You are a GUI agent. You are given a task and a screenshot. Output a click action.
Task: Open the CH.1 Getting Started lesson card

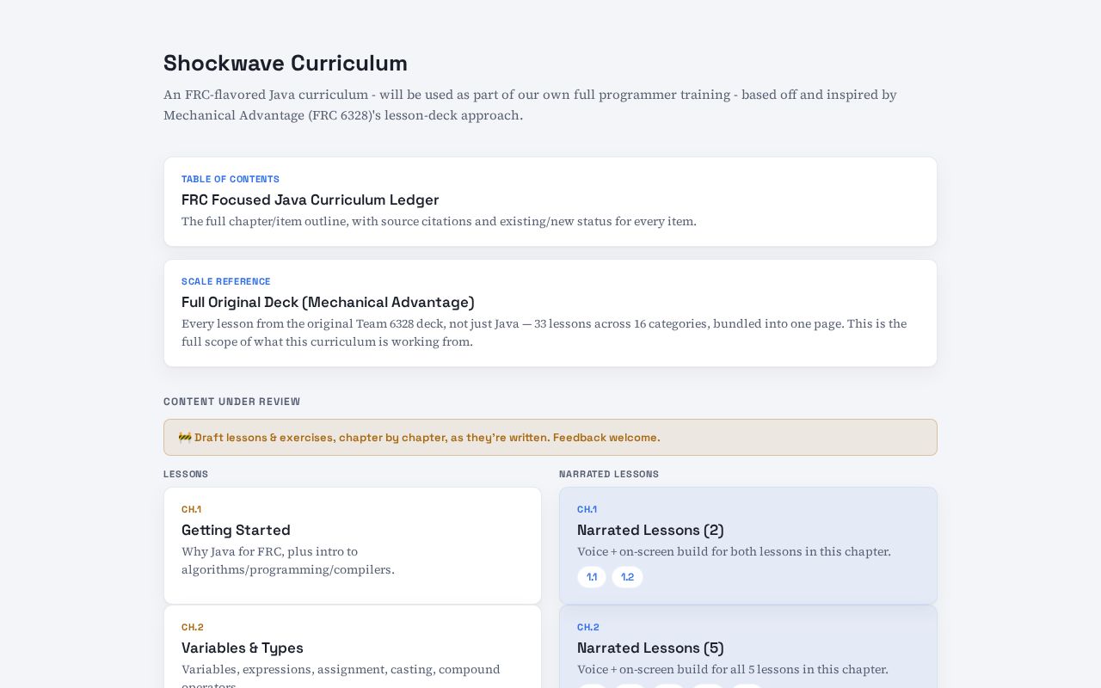[353, 546]
